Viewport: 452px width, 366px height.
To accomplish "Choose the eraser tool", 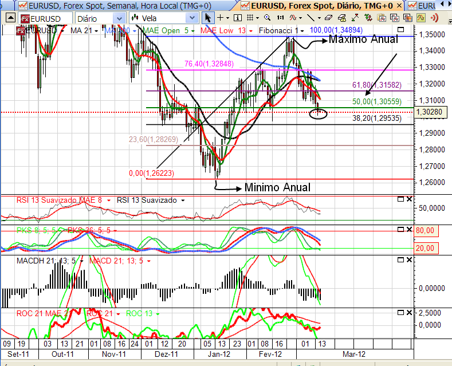I will (328, 18).
